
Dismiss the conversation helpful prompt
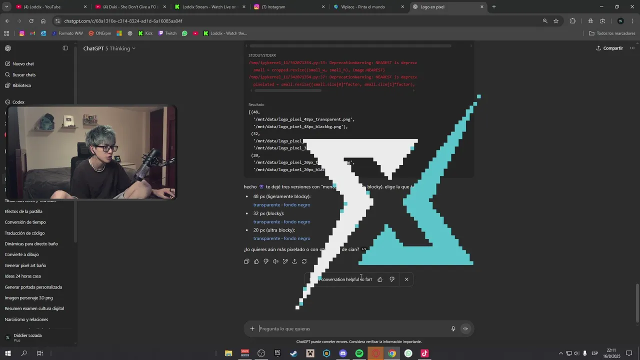click(406, 279)
